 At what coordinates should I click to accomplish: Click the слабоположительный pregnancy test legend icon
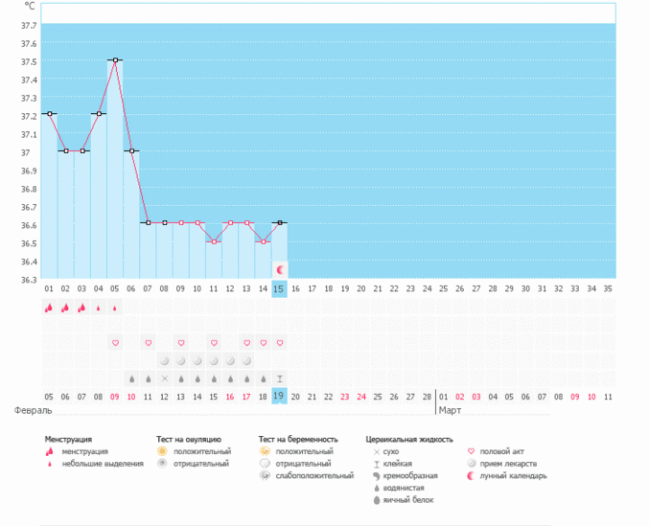(265, 476)
